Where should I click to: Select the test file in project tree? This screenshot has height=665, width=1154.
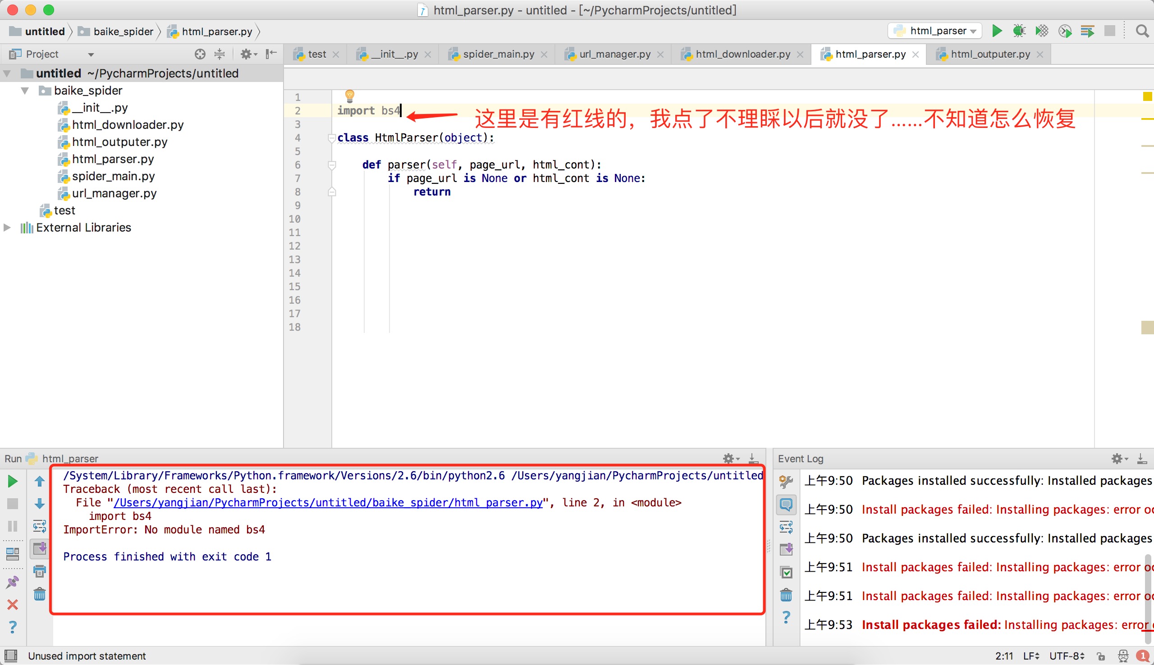coord(64,210)
